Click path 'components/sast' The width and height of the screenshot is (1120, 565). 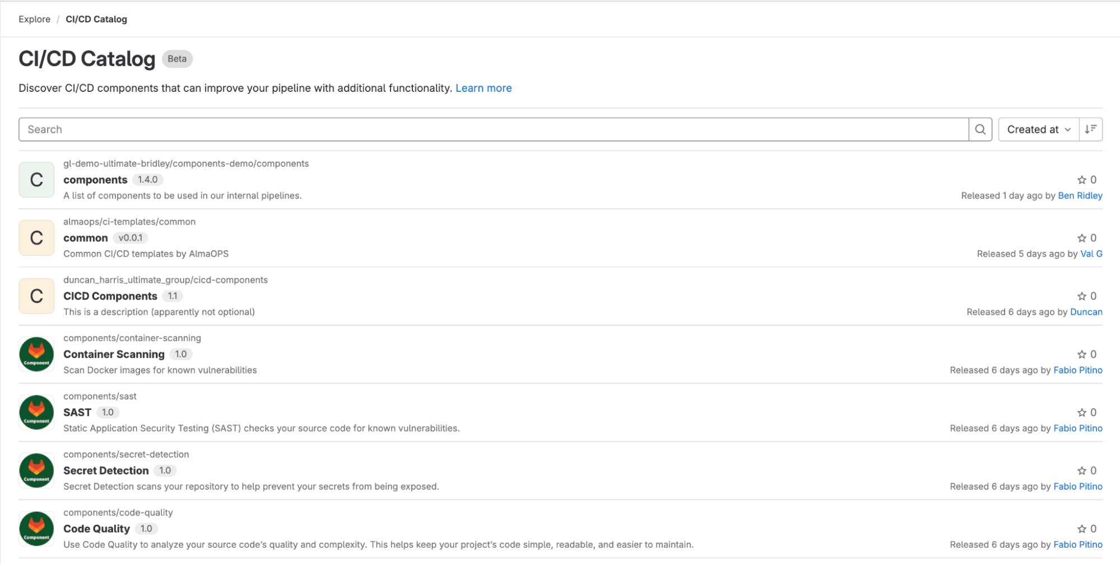(100, 396)
